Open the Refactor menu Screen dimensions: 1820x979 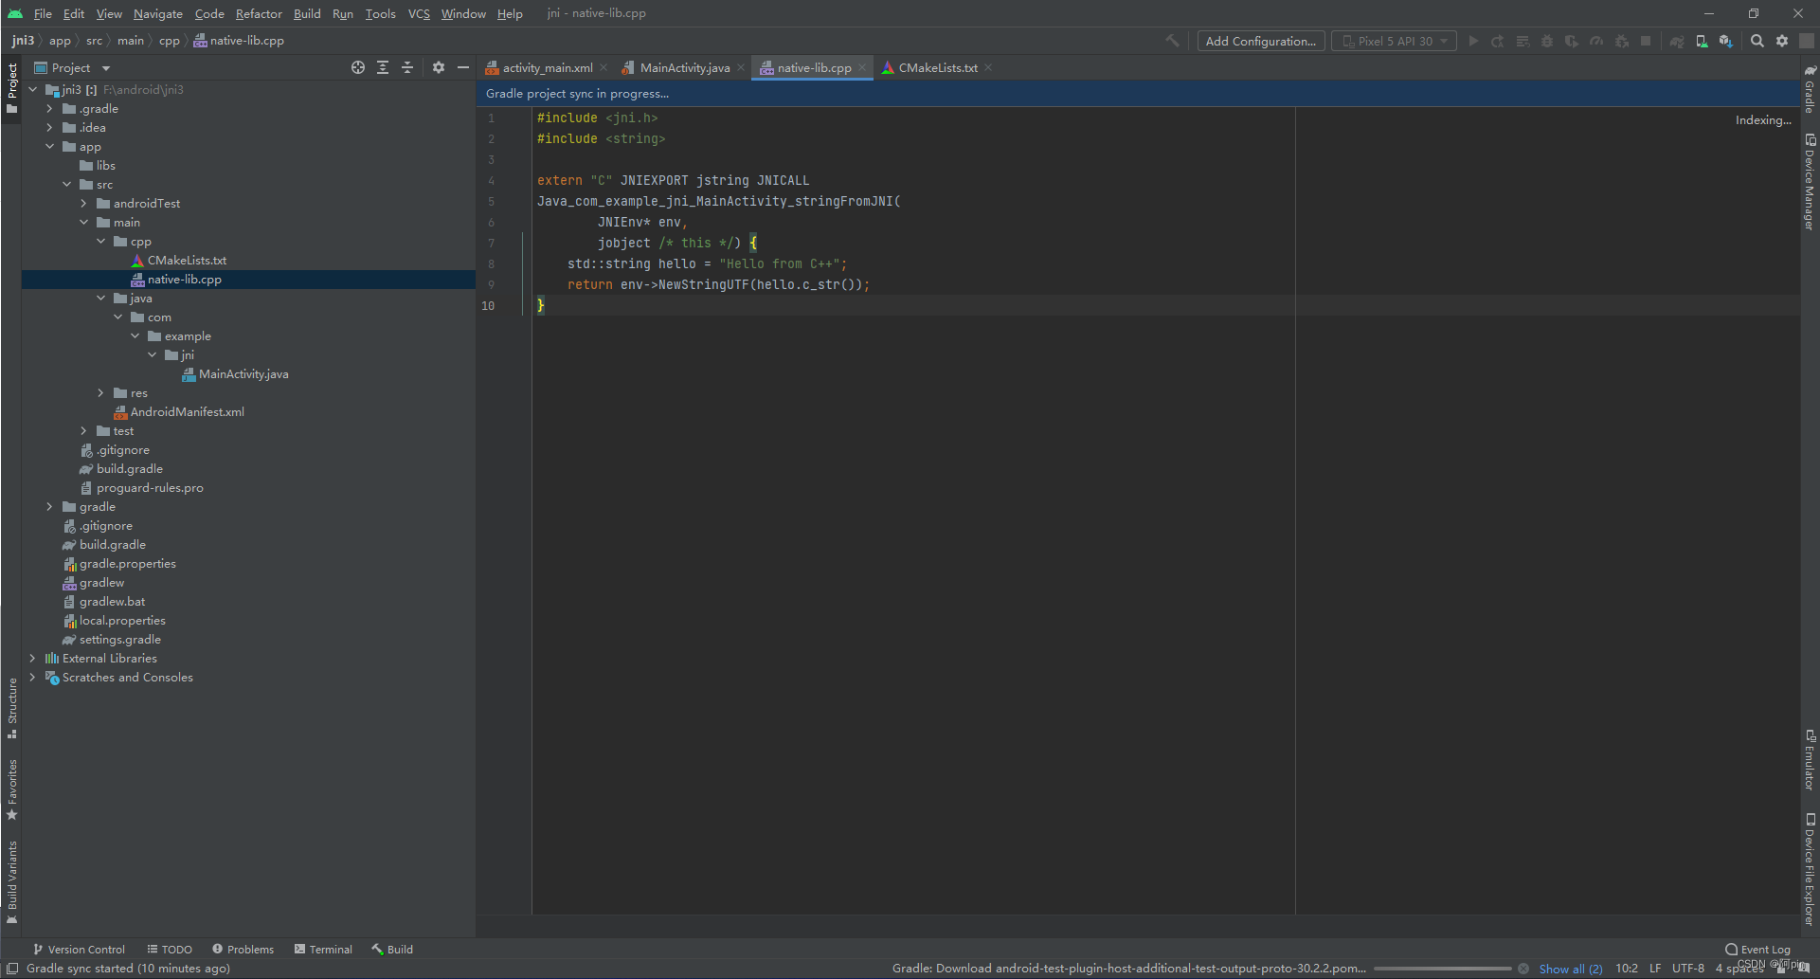coord(259,13)
